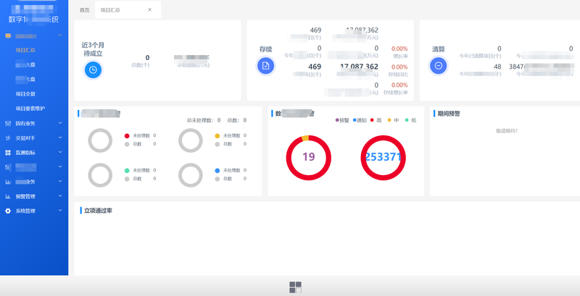Expand 预警管理 using its chevron
This screenshot has width=580, height=296.
(x=60, y=196)
